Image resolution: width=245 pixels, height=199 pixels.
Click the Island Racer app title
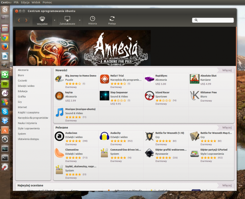pyautogui.click(x=162, y=93)
